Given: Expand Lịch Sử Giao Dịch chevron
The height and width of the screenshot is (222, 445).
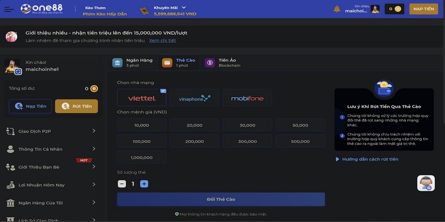Looking at the screenshot, I should coord(94,219).
